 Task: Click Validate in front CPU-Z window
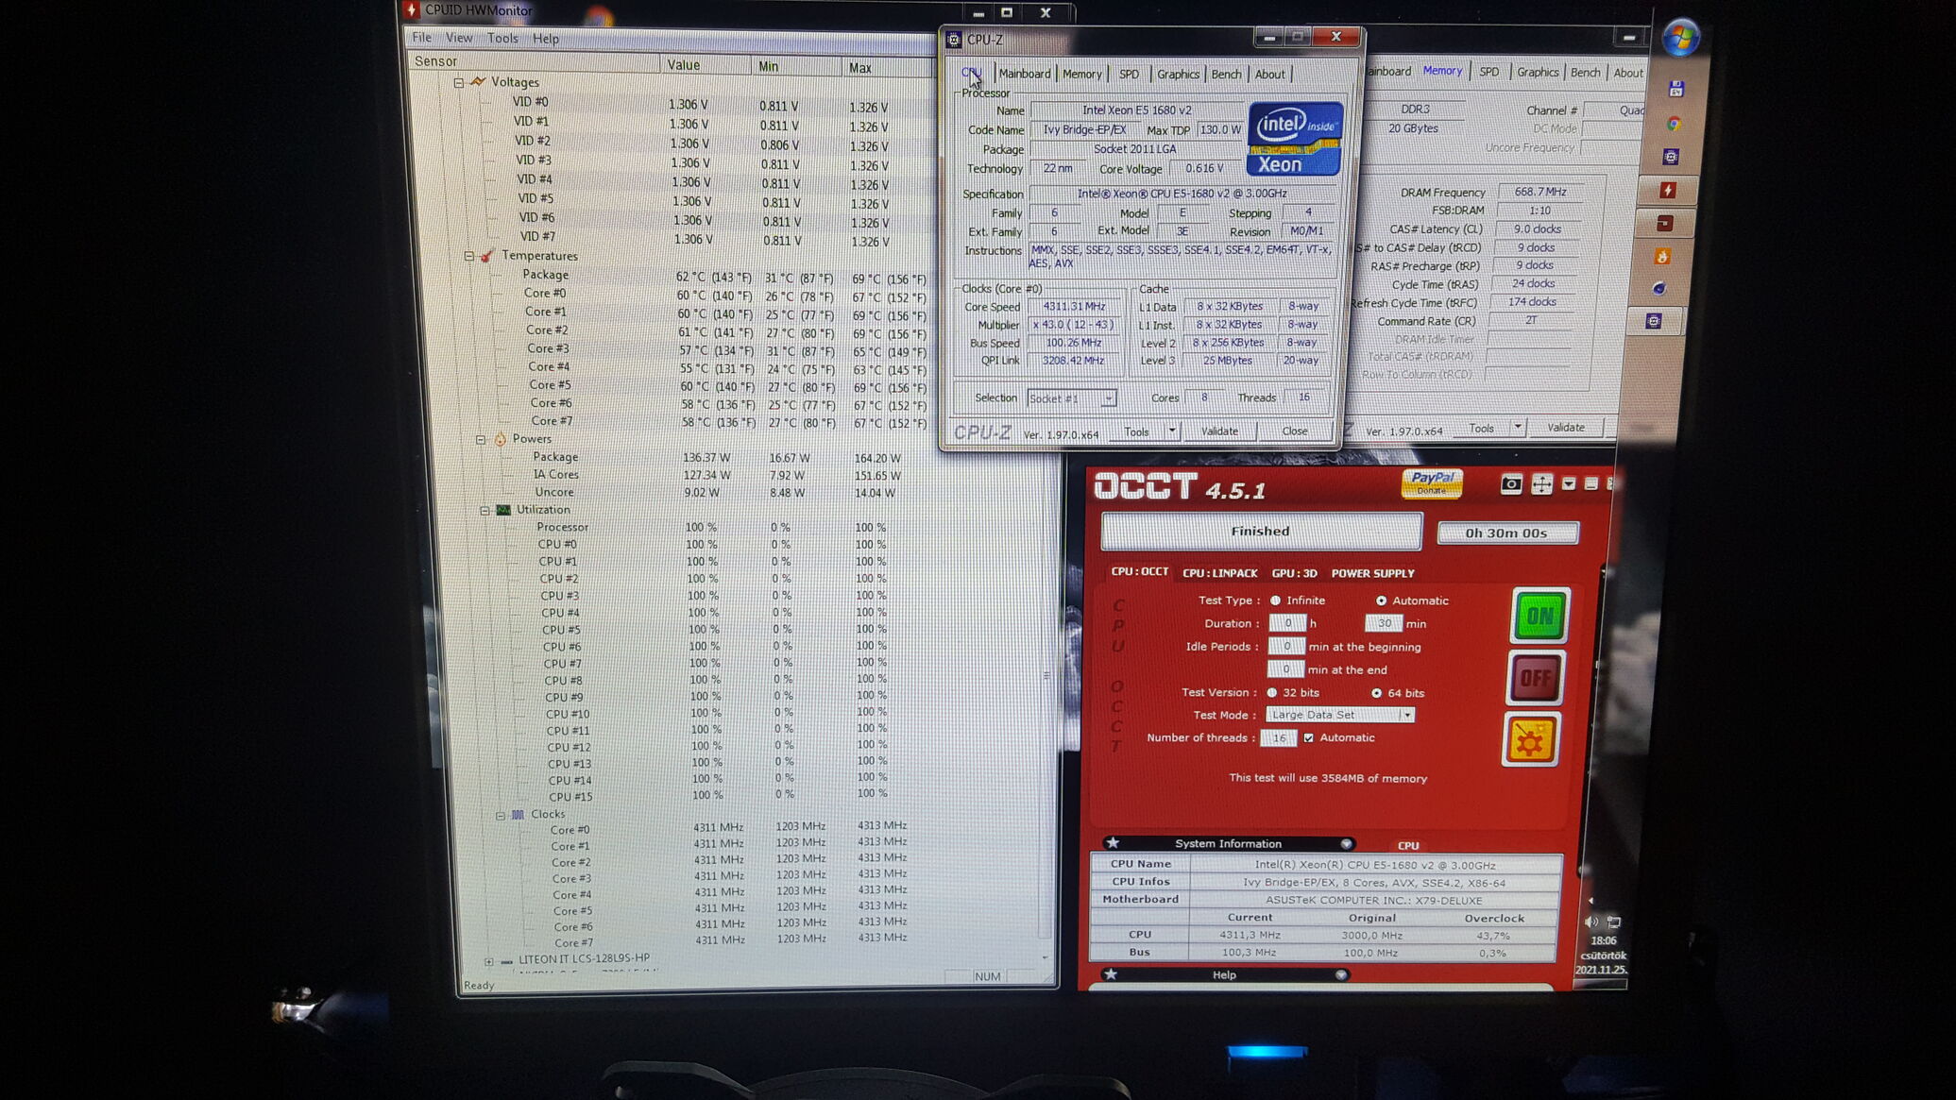coord(1219,432)
